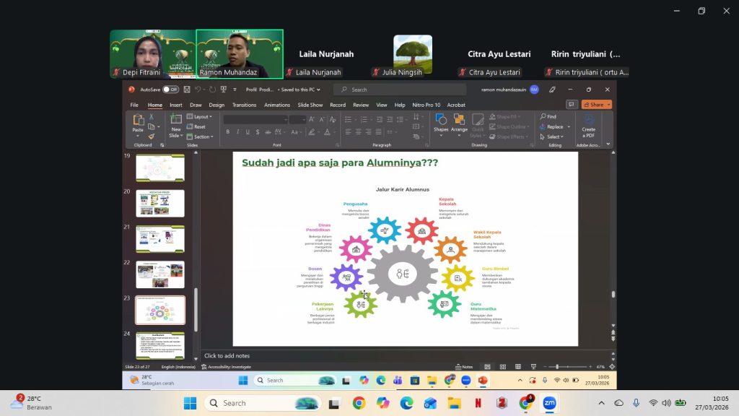Click the Save icon in title bar

[x=187, y=90]
